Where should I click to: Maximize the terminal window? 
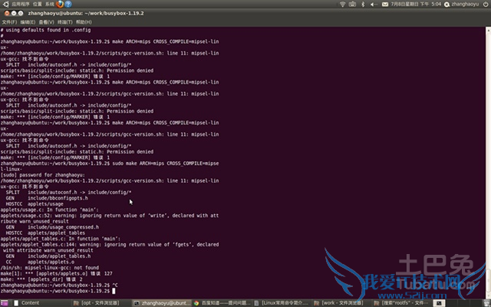click(21, 13)
